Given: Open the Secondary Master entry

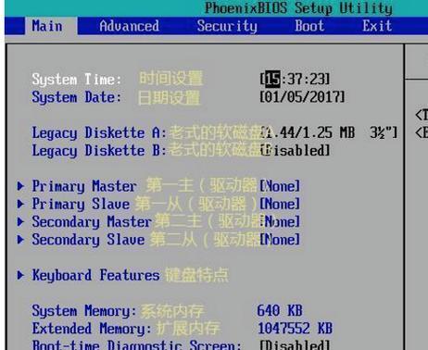Looking at the screenshot, I should click(x=92, y=222).
